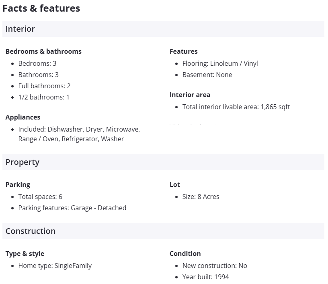Click the 1/2 bathrooms: 1 entry
Viewport: 328px width, 284px height.
click(44, 97)
